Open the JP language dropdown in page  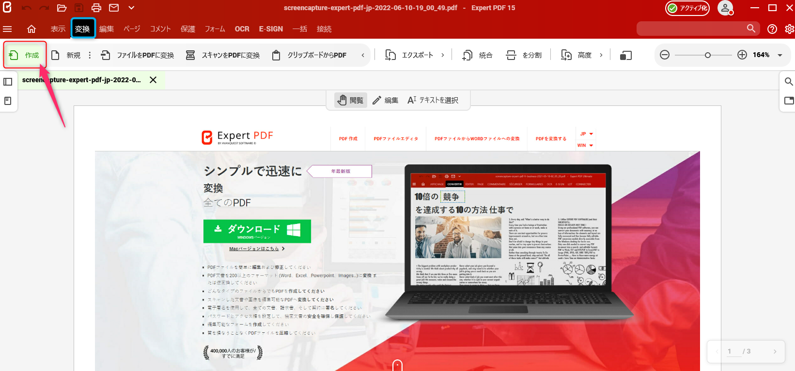pos(586,134)
